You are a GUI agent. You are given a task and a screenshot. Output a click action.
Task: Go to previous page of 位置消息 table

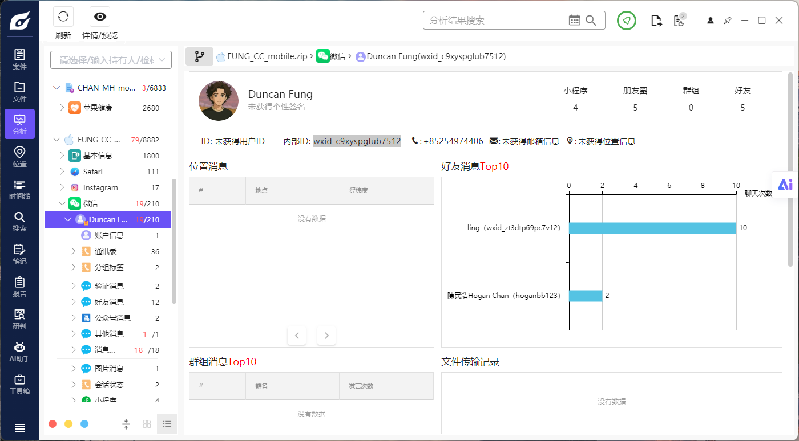click(297, 336)
